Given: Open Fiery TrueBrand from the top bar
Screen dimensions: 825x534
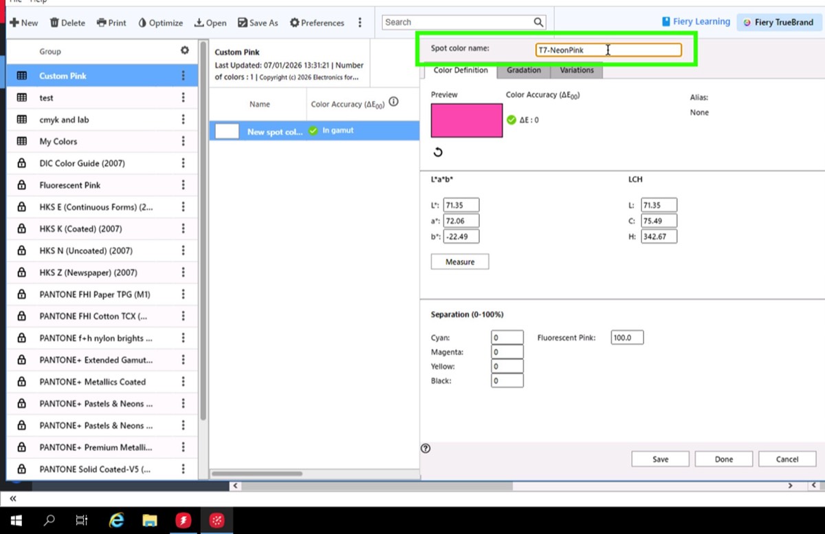Looking at the screenshot, I should tap(778, 22).
